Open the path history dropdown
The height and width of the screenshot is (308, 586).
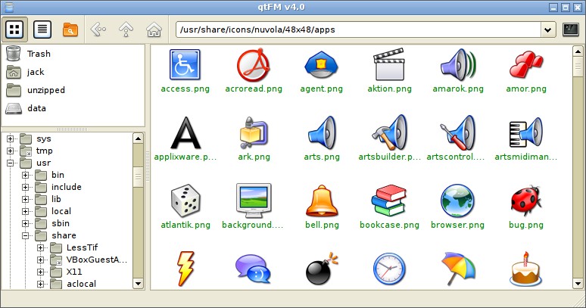(548, 30)
